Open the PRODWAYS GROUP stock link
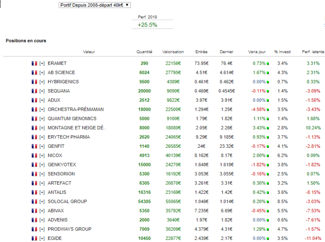Viewport: 325px width, 242px height. [x=69, y=229]
